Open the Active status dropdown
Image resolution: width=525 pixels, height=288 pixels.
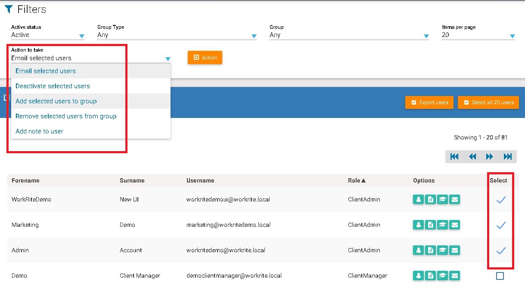pos(47,35)
